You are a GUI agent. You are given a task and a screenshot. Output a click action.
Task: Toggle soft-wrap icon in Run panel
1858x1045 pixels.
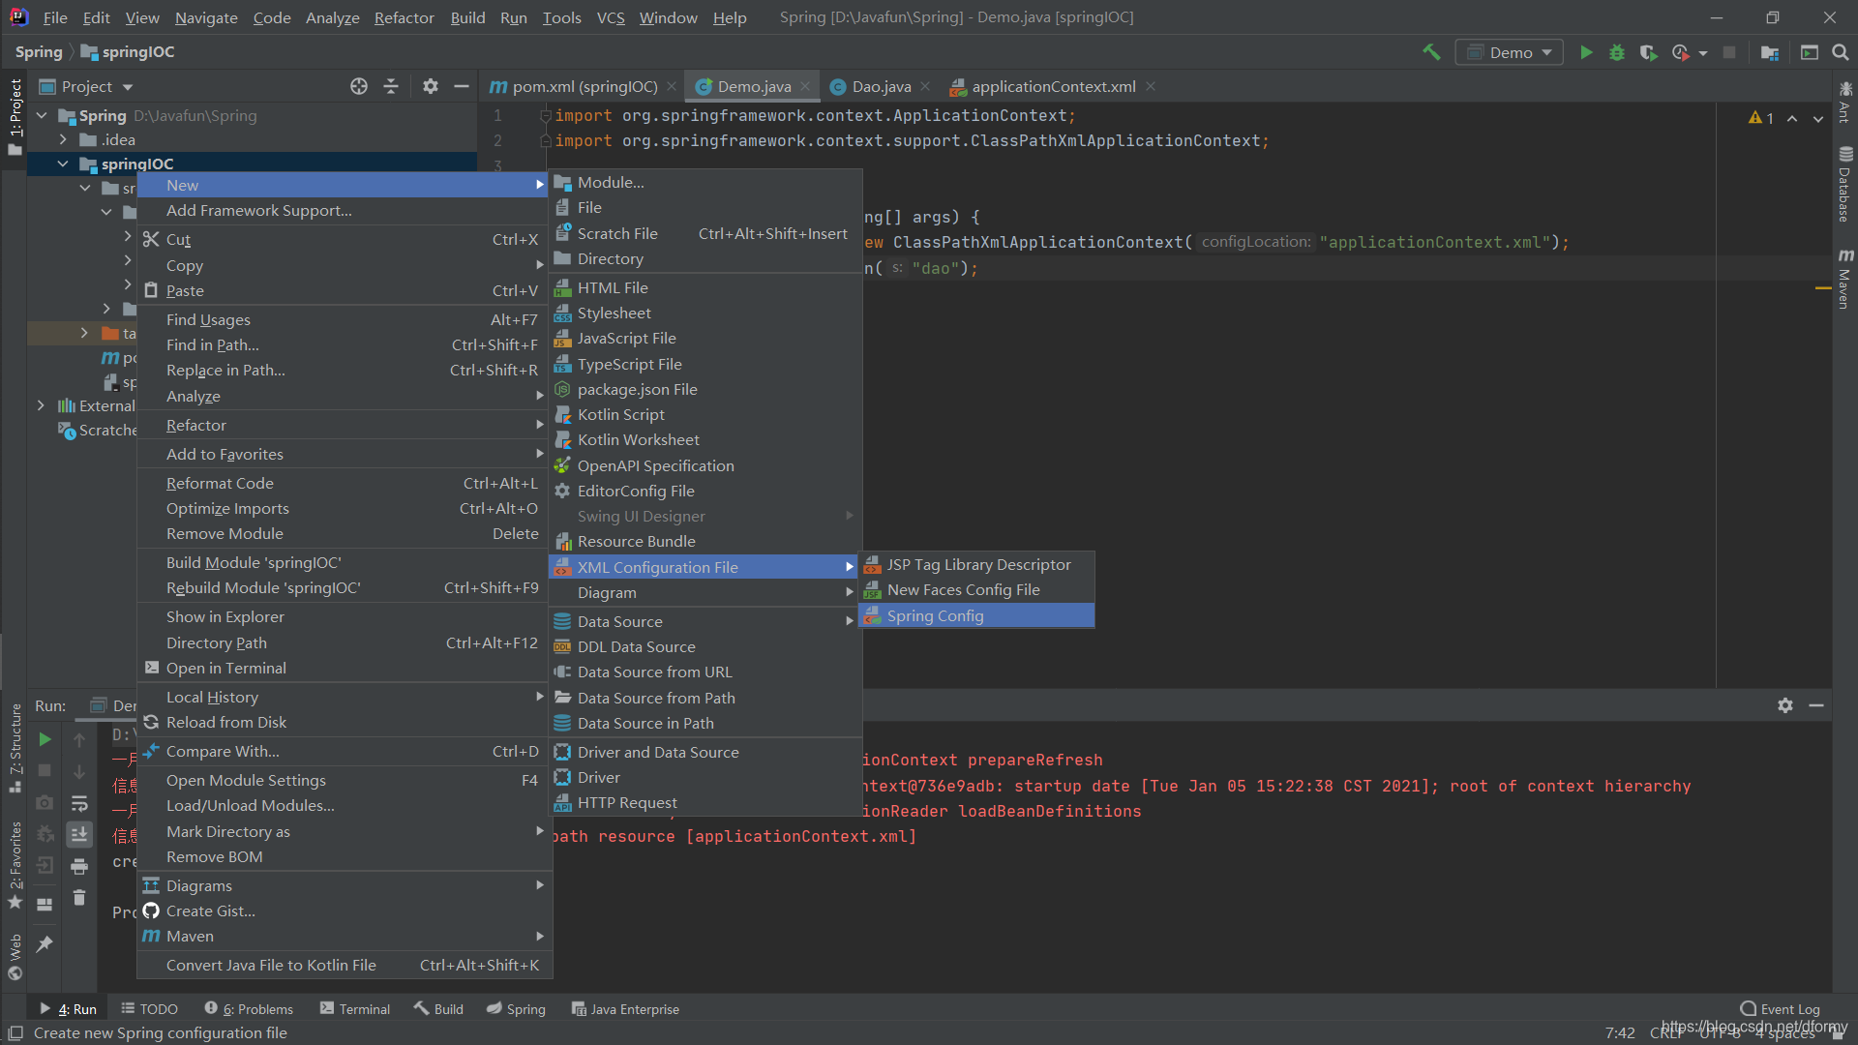tap(79, 803)
